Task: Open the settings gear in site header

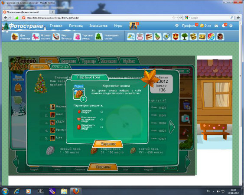Action: (231, 26)
